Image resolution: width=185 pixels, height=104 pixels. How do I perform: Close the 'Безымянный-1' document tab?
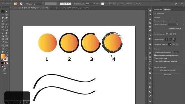[x=11, y=8]
